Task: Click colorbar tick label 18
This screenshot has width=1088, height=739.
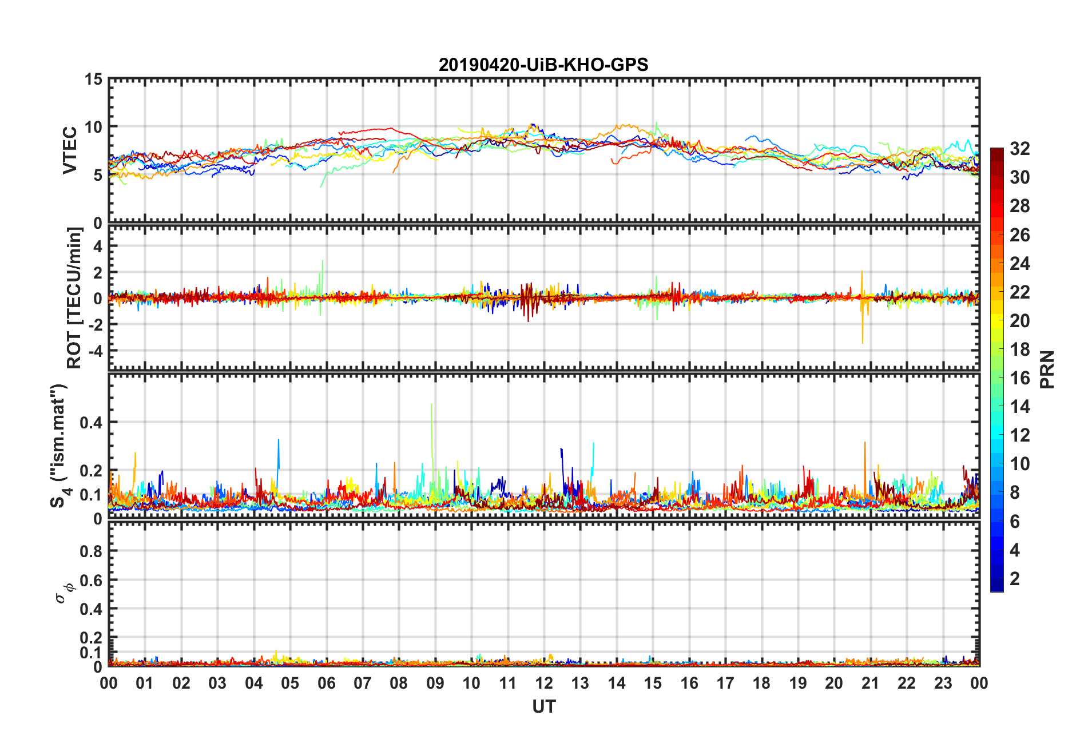Action: [1019, 349]
